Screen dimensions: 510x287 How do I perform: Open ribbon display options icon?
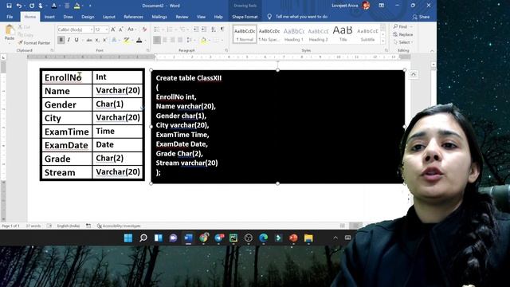[382, 6]
